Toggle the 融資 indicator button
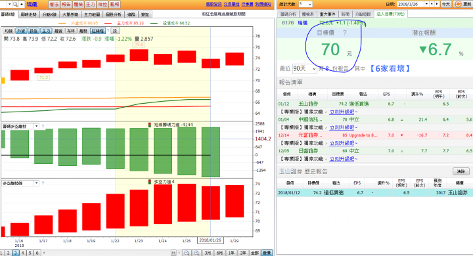Viewport: 473px width, 256px height. tap(58, 31)
